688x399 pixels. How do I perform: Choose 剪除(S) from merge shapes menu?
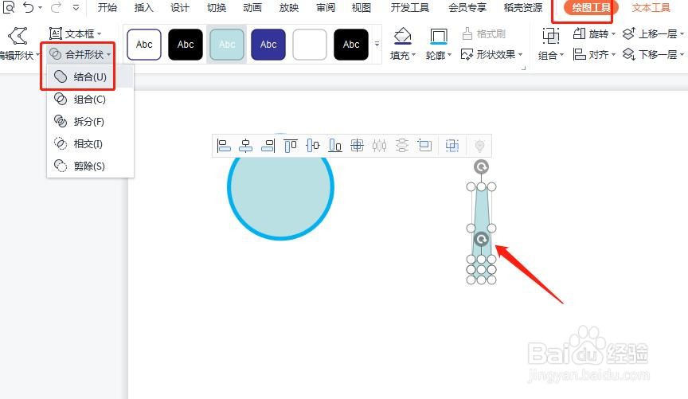click(90, 166)
